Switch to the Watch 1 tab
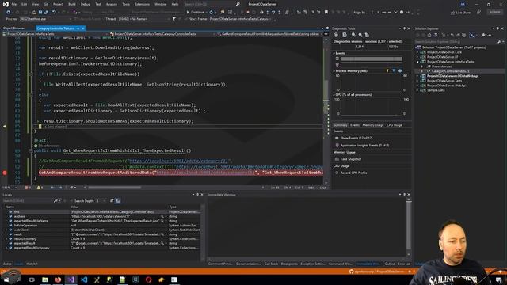The height and width of the screenshot is (285, 507). click(32, 264)
